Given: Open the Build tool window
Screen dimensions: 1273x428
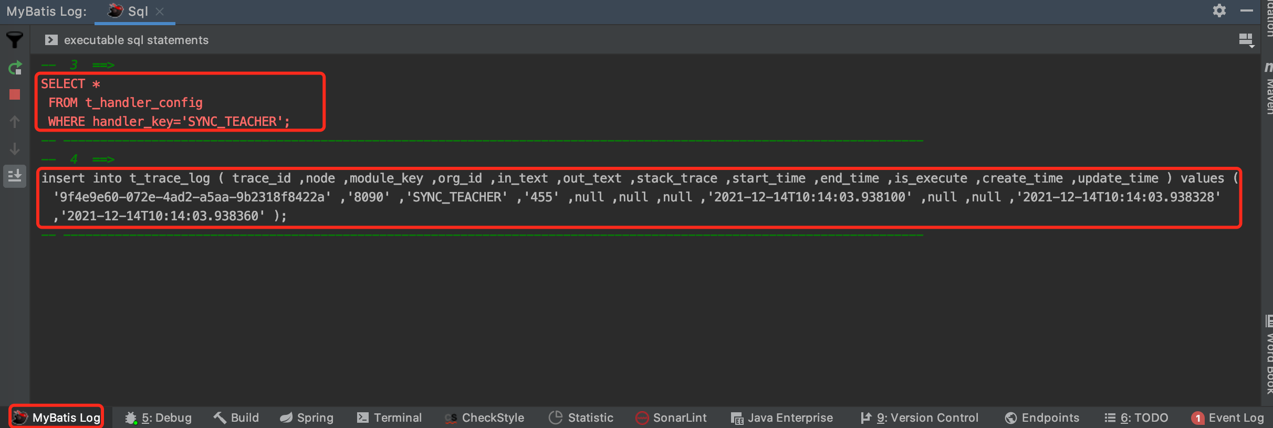Looking at the screenshot, I should (x=236, y=418).
